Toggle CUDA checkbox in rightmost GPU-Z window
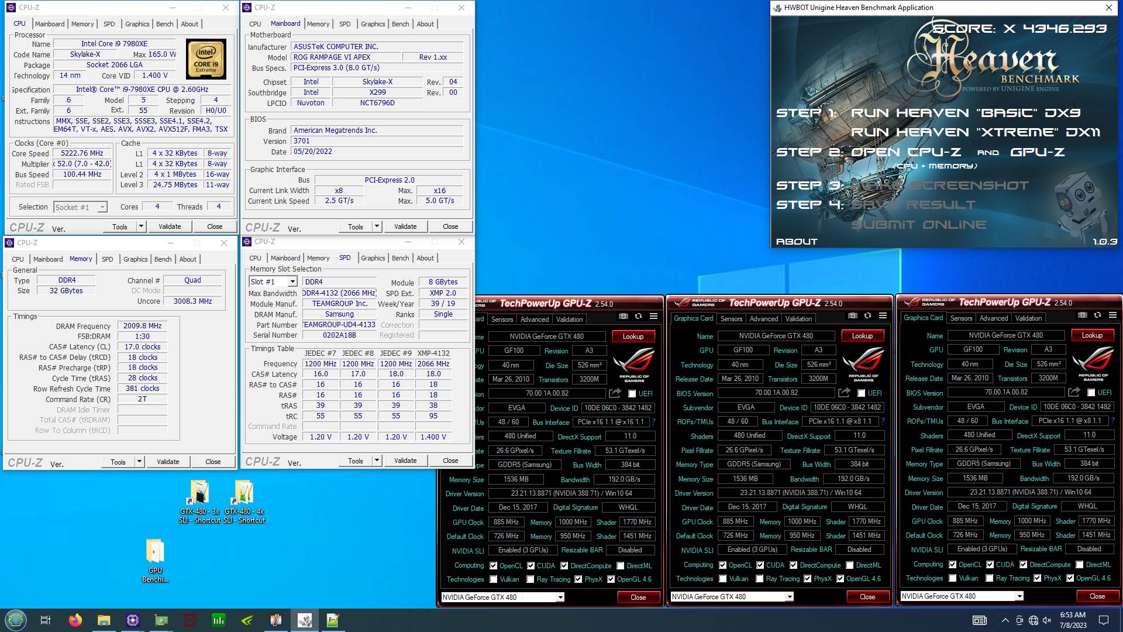 pyautogui.click(x=990, y=565)
